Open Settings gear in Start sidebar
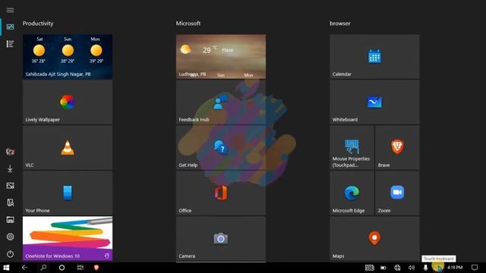The image size is (486, 273). [10, 237]
